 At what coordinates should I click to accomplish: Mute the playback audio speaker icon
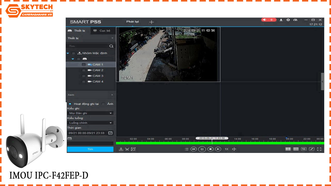tap(234, 149)
